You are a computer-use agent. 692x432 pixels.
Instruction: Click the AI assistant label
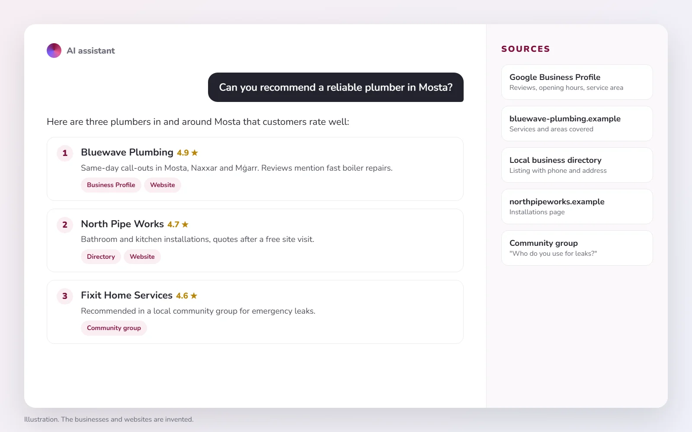point(91,51)
